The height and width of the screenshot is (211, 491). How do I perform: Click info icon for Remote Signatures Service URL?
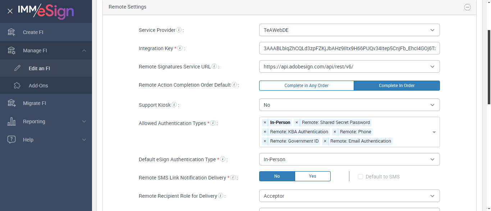214,66
